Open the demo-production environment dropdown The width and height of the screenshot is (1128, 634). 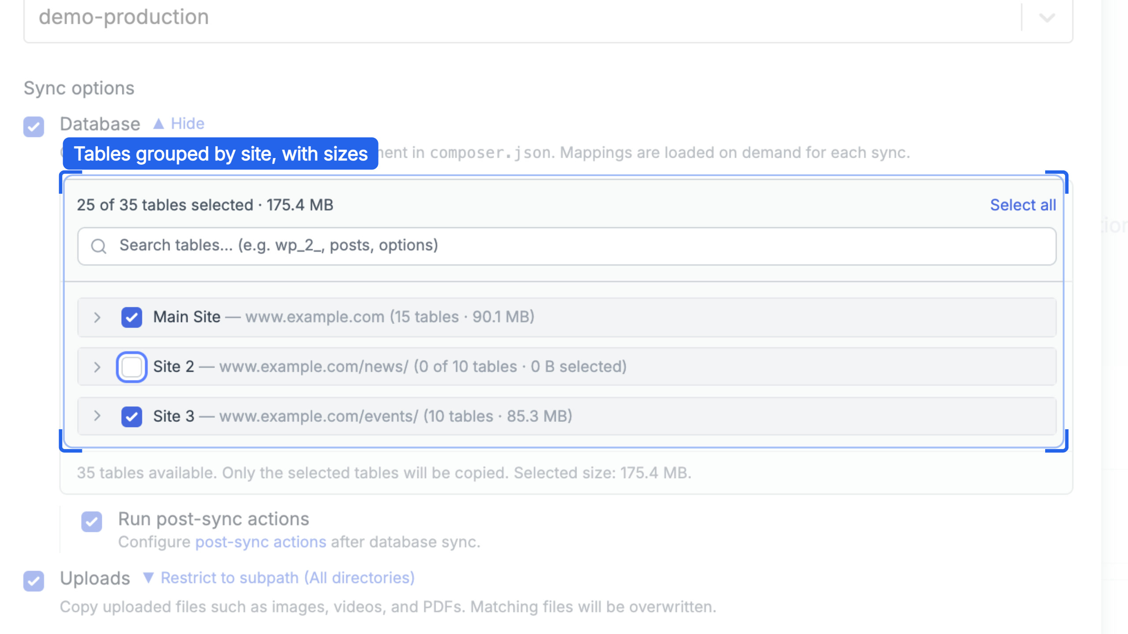(548, 18)
